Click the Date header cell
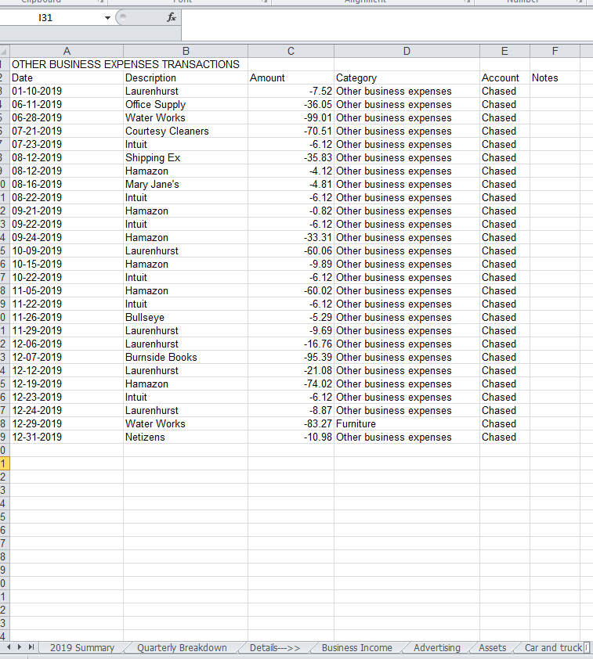 (67, 77)
